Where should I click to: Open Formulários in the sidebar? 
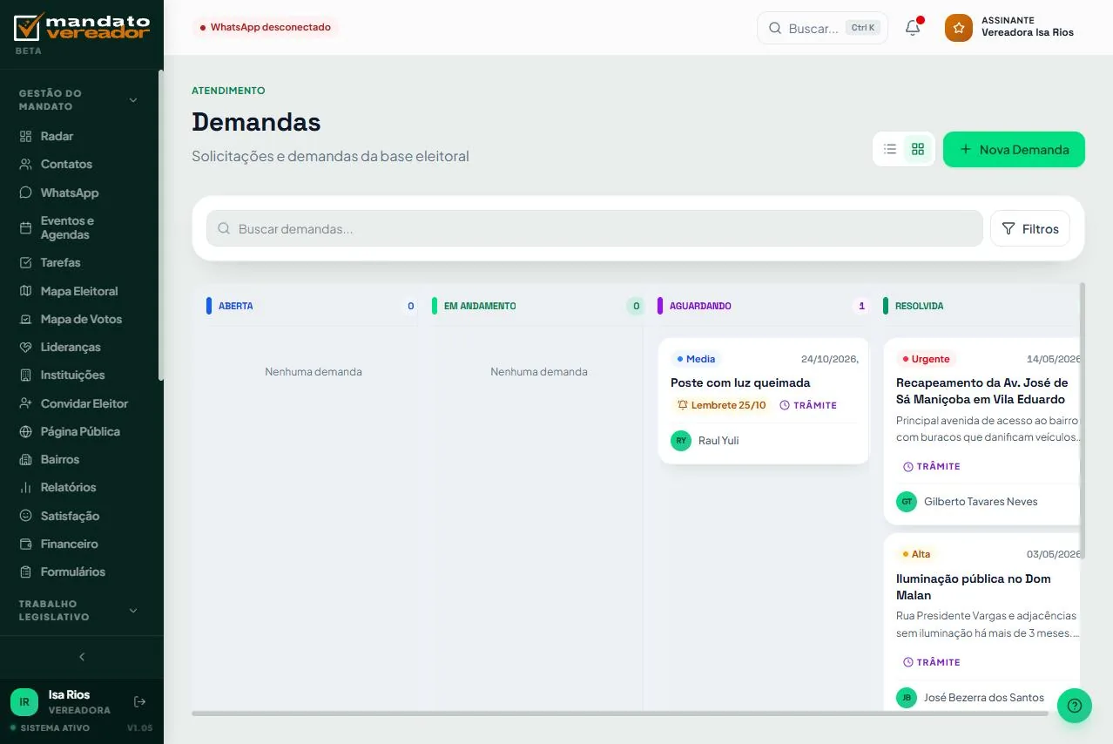pos(82,572)
